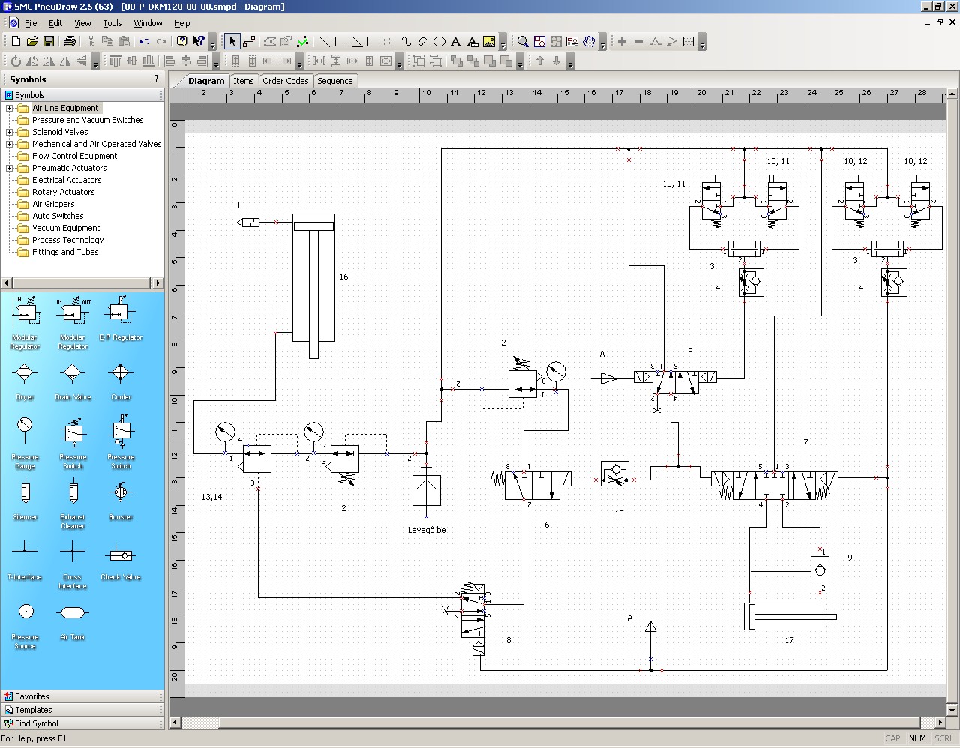Select the pan hand tool
This screenshot has height=748, width=960.
[589, 42]
